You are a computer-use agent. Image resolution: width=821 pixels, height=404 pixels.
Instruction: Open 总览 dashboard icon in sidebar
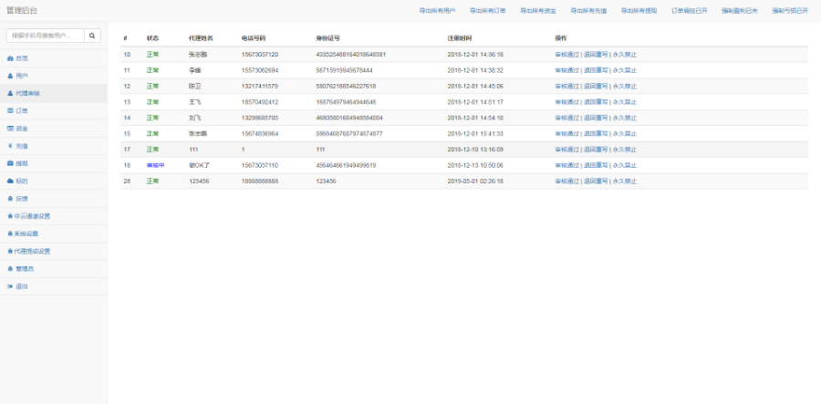pos(10,58)
